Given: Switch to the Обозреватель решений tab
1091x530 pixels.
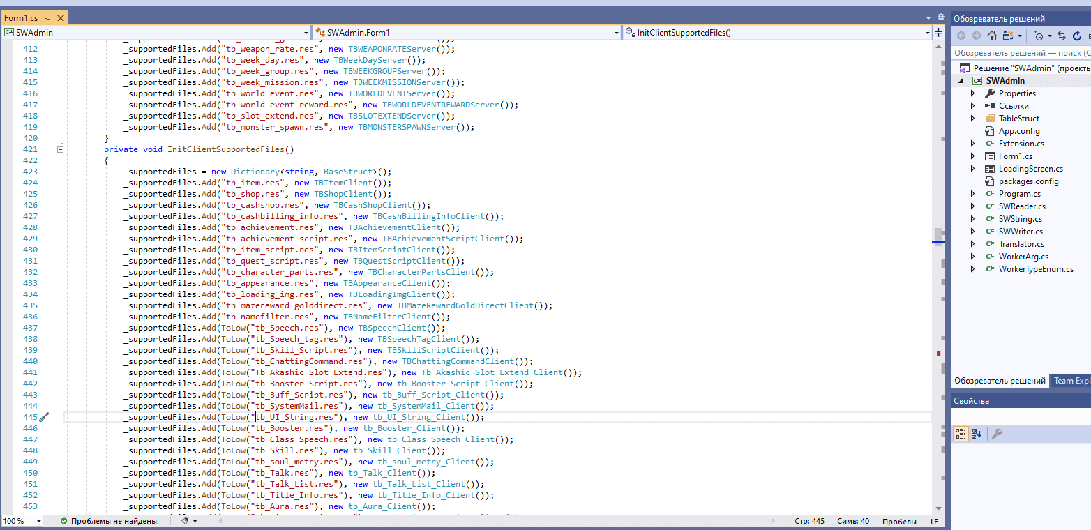Looking at the screenshot, I should click(1000, 381).
